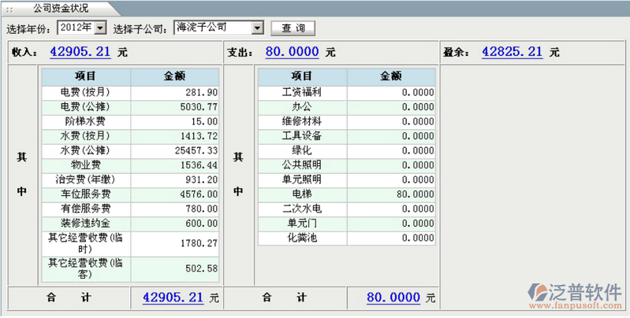
Task: Open the 支出 amount link 80.0000 at top
Action: pyautogui.click(x=292, y=52)
